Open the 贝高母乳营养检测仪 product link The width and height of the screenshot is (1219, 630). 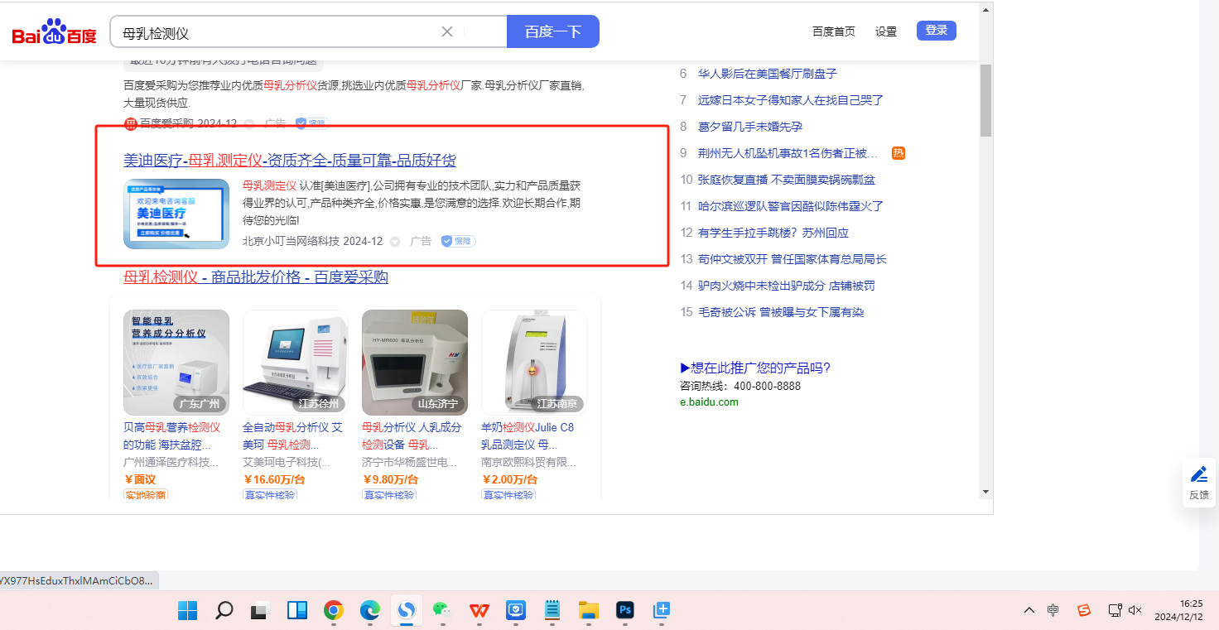[172, 435]
